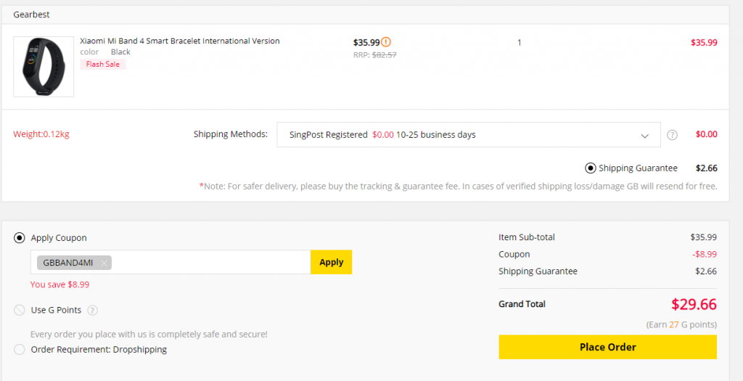The height and width of the screenshot is (381, 743).
Task: Open the Xiaomi Mi Band 4 product title link
Action: (x=179, y=41)
